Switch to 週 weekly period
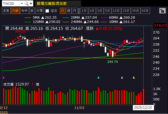The image size is (168, 114). coord(69,11)
